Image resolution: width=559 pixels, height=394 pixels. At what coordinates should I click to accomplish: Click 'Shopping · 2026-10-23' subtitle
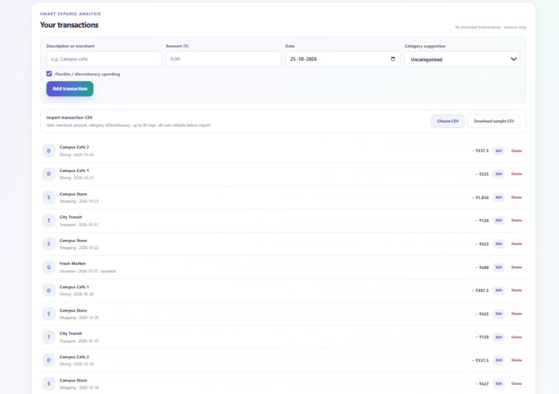79,201
